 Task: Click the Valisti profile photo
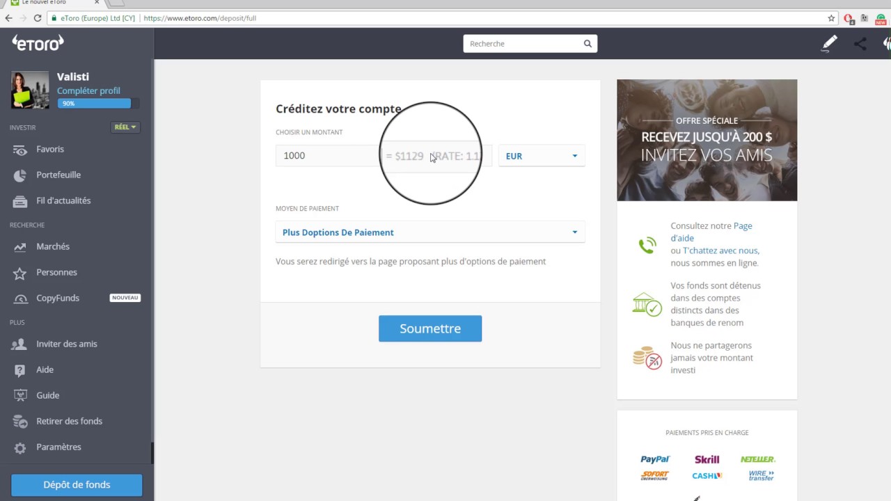[30, 90]
